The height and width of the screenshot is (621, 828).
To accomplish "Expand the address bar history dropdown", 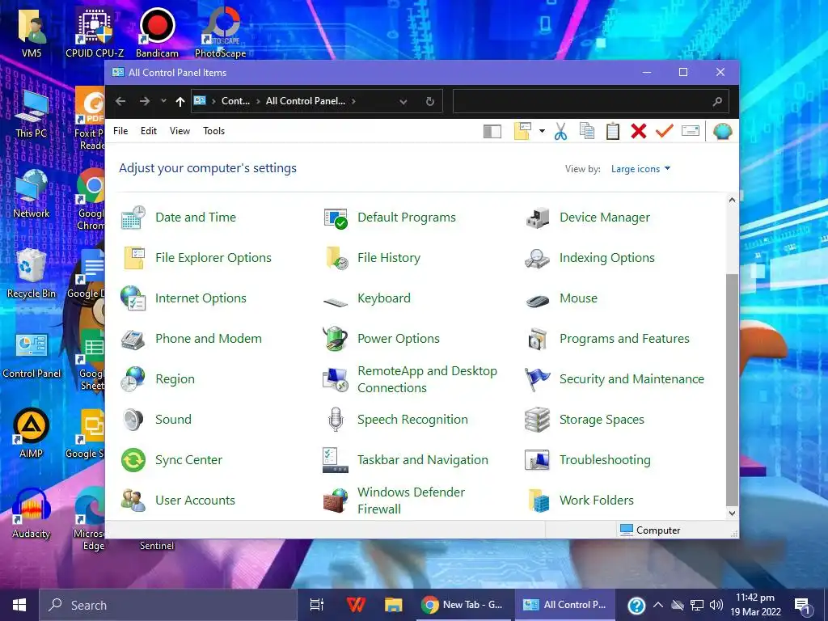I will [x=403, y=101].
